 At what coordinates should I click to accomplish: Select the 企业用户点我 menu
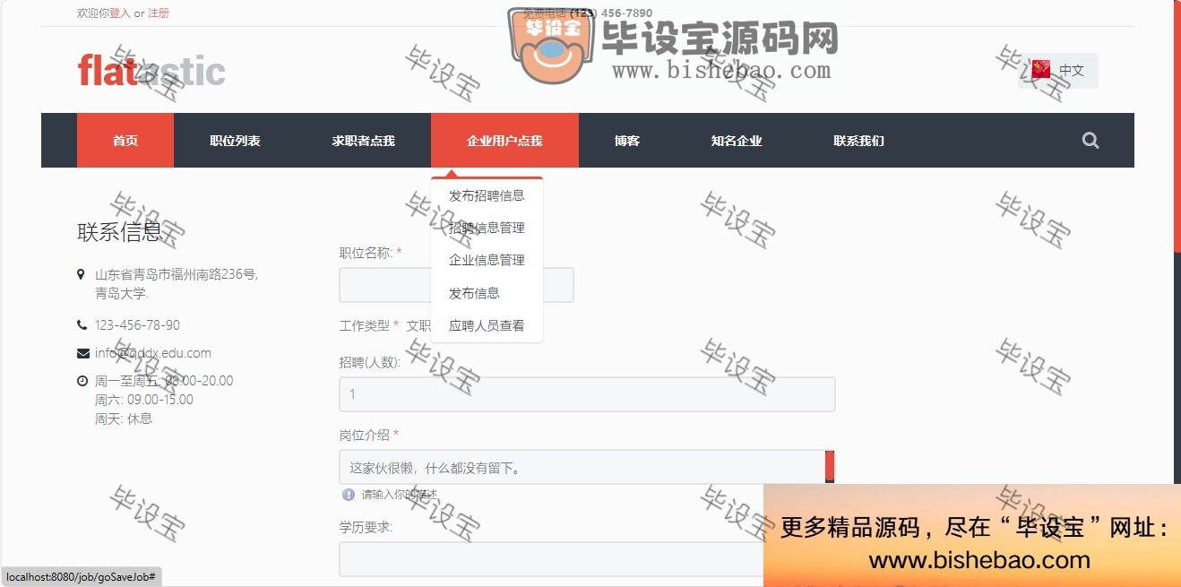pyautogui.click(x=504, y=141)
